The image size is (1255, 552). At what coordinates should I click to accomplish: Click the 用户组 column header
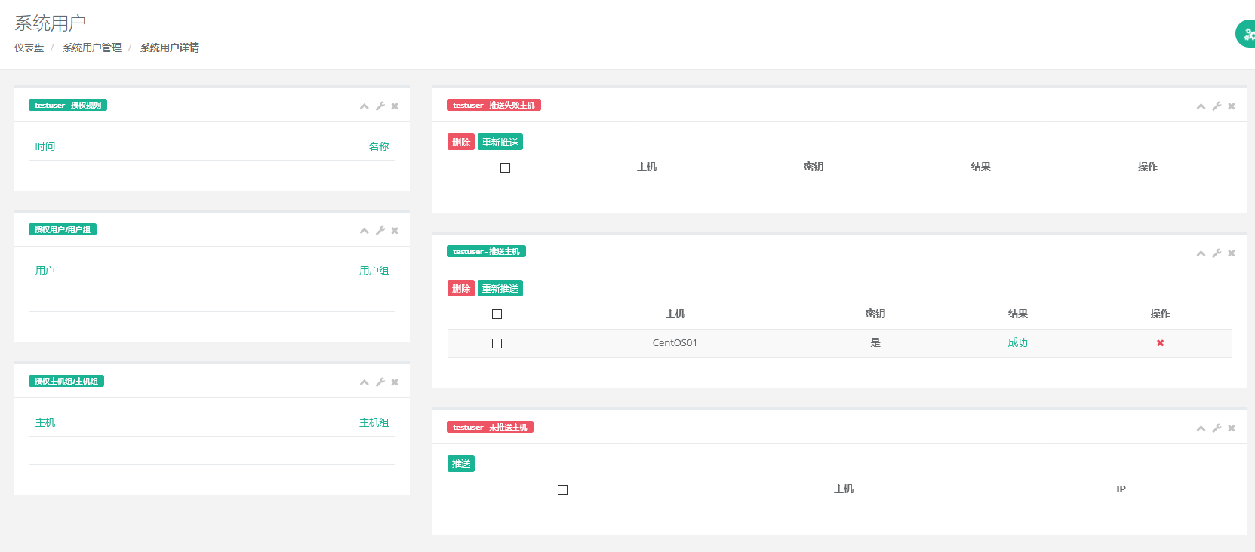(x=374, y=271)
